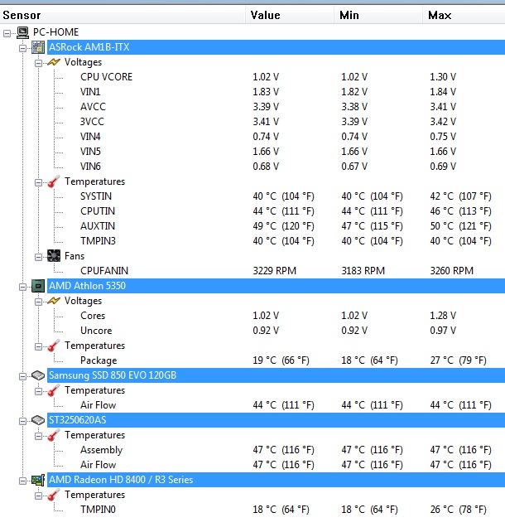Click the AMD Radeon HD 8400 graphics card icon
This screenshot has width=505, height=532.
(x=38, y=480)
